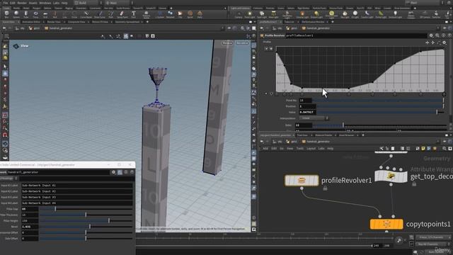Open the Build desktop dropdown
This screenshot has height=255, width=453.
click(88, 3)
